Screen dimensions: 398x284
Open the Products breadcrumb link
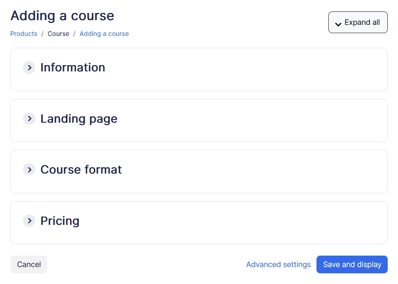point(23,34)
